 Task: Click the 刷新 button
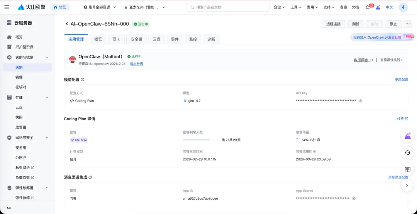[356, 24]
